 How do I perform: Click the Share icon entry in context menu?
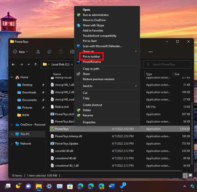coord(79,74)
